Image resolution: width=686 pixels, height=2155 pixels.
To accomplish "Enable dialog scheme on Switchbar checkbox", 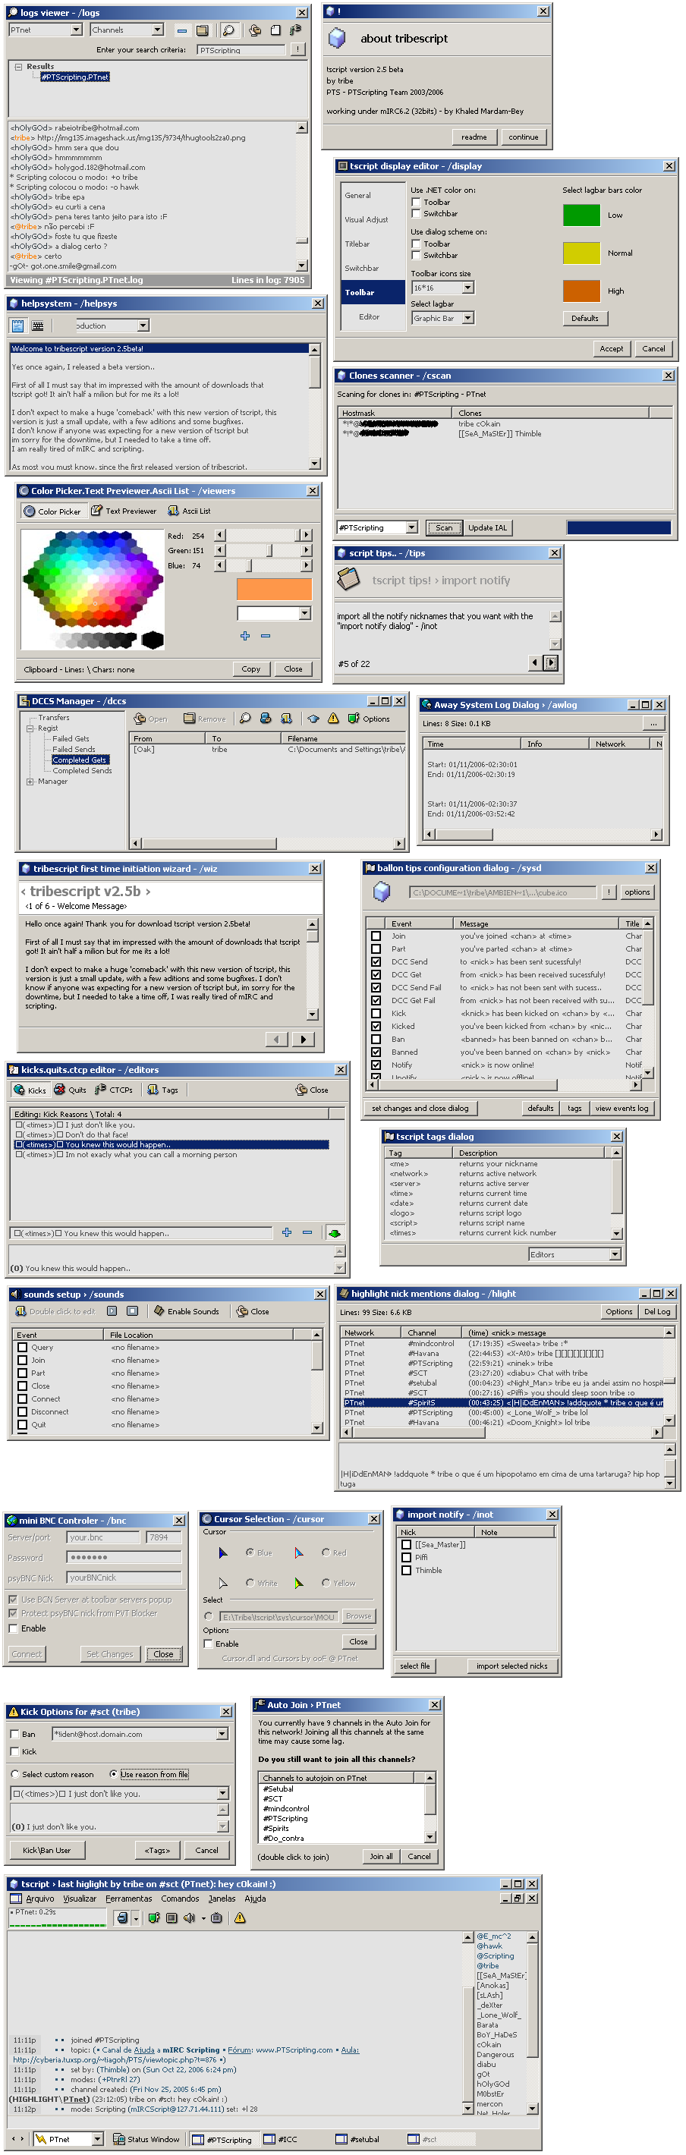I will tap(416, 255).
